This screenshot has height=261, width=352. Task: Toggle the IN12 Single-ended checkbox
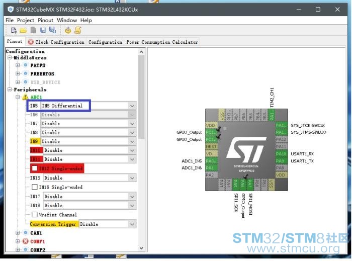pos(35,168)
